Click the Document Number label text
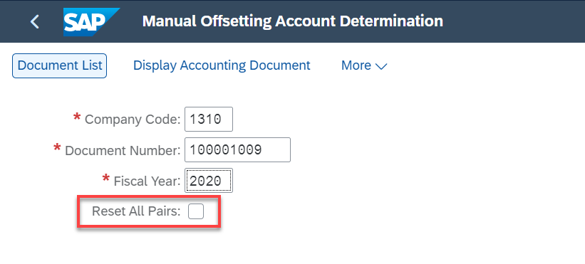585x264 pixels. tap(123, 150)
